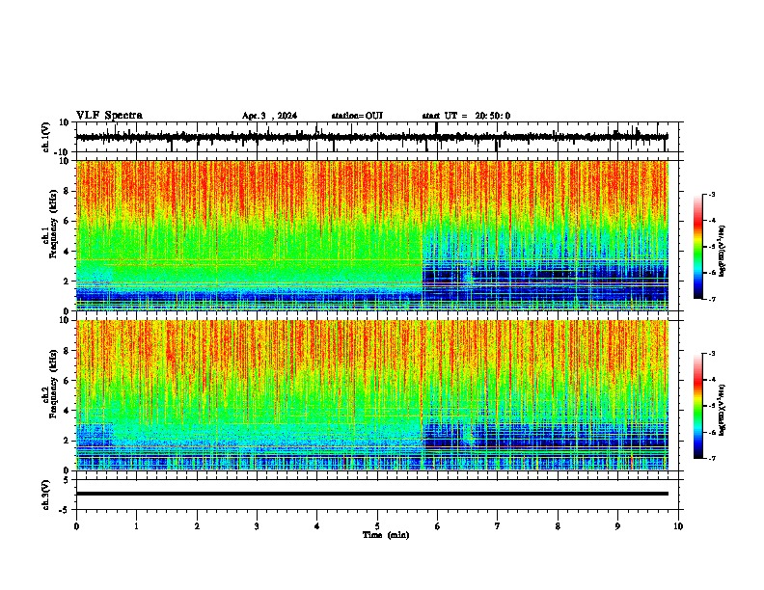Click the "ch.3(V)" axis label
This screenshot has height=590, width=764.
[x=45, y=496]
